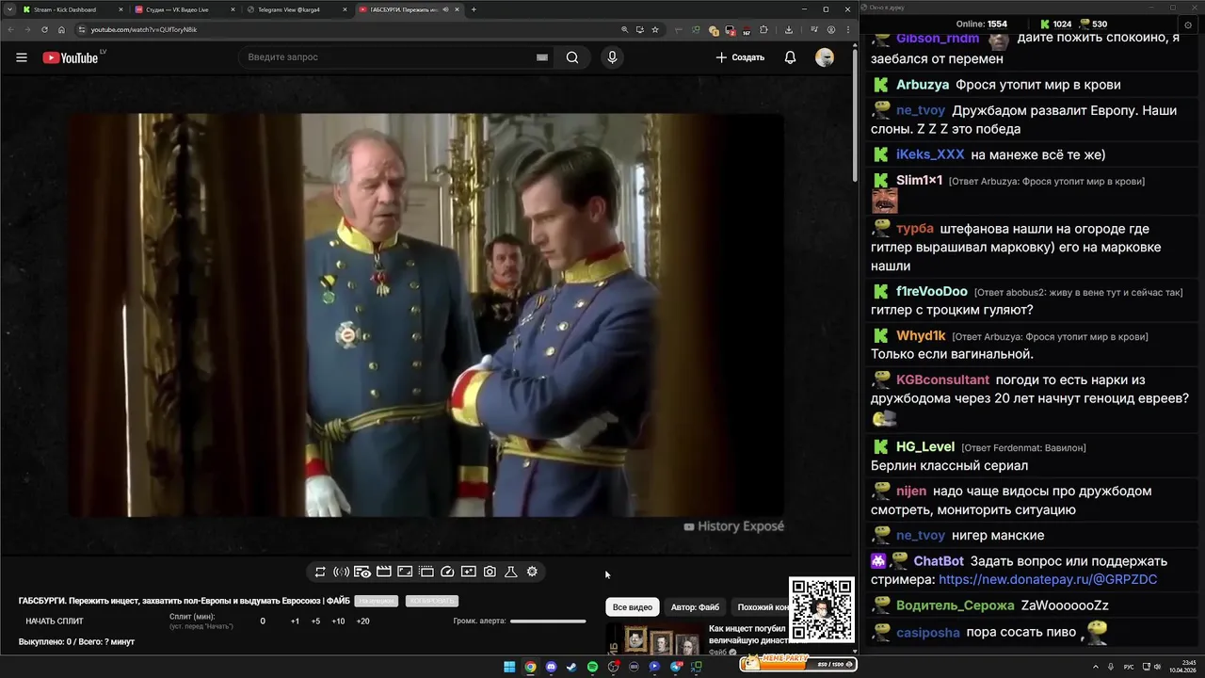Open the gear settings icon in player toolbar

532,572
